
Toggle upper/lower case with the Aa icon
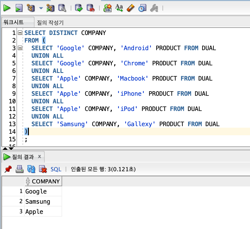tap(119, 8)
